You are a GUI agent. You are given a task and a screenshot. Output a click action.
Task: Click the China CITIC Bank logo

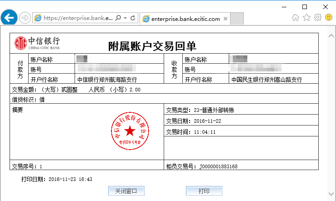pyautogui.click(x=37, y=43)
